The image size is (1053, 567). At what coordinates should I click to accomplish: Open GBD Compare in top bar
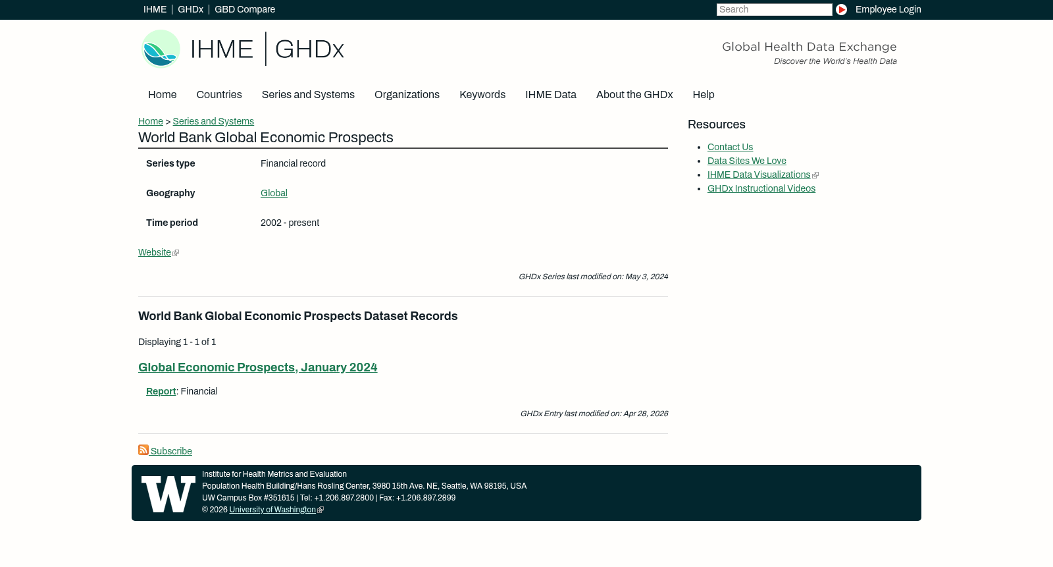[x=245, y=10]
